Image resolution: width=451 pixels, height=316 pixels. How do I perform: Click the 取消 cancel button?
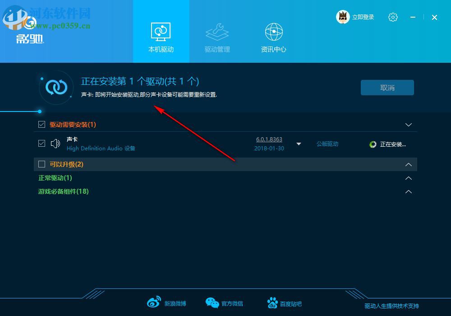pos(387,87)
